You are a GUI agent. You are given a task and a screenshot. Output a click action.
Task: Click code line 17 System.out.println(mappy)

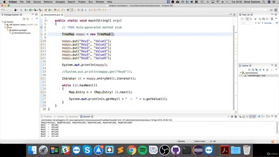tap(85, 65)
